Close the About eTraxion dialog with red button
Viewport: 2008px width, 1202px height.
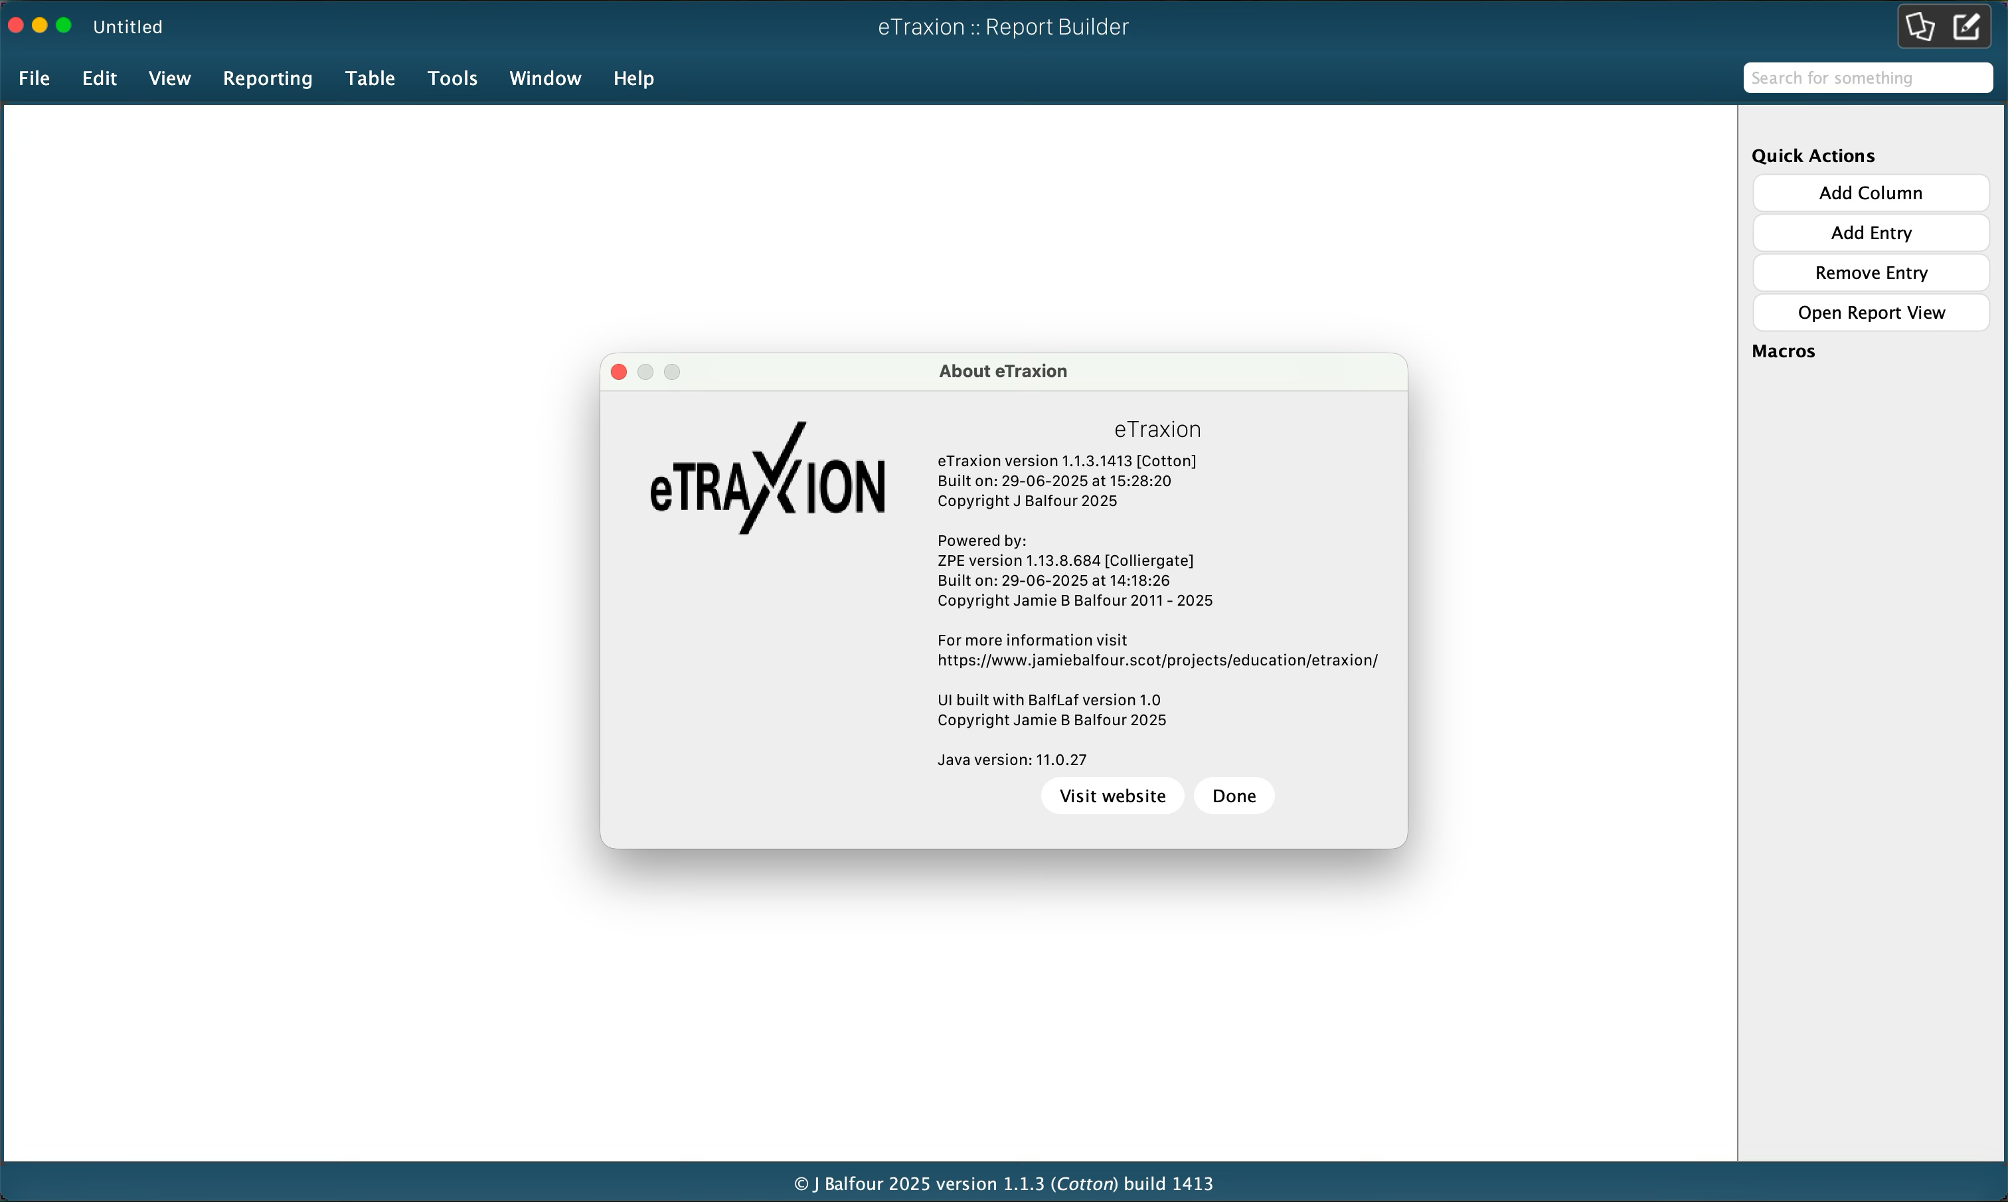619,372
